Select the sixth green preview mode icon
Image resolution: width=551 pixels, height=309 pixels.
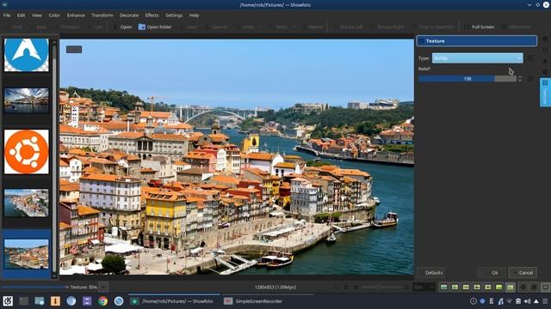click(499, 287)
